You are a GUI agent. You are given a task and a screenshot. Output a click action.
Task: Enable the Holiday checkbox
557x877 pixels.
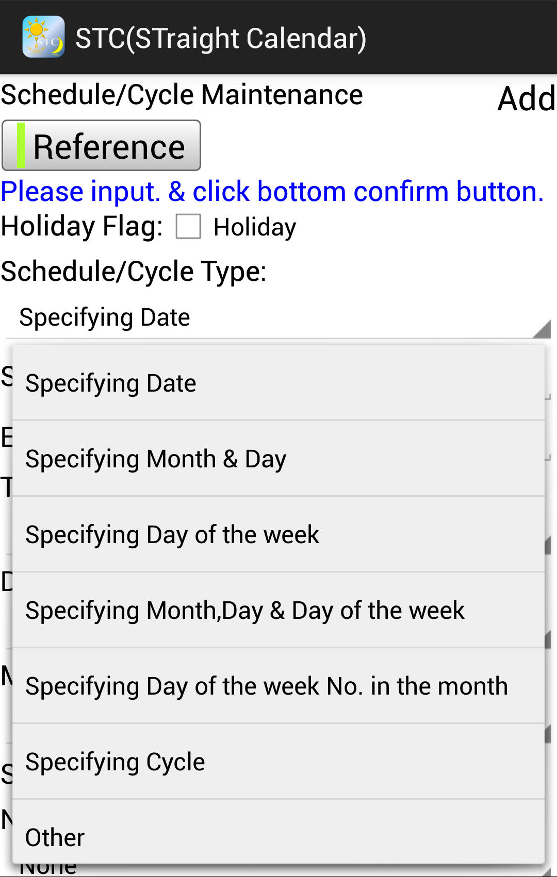tap(188, 227)
